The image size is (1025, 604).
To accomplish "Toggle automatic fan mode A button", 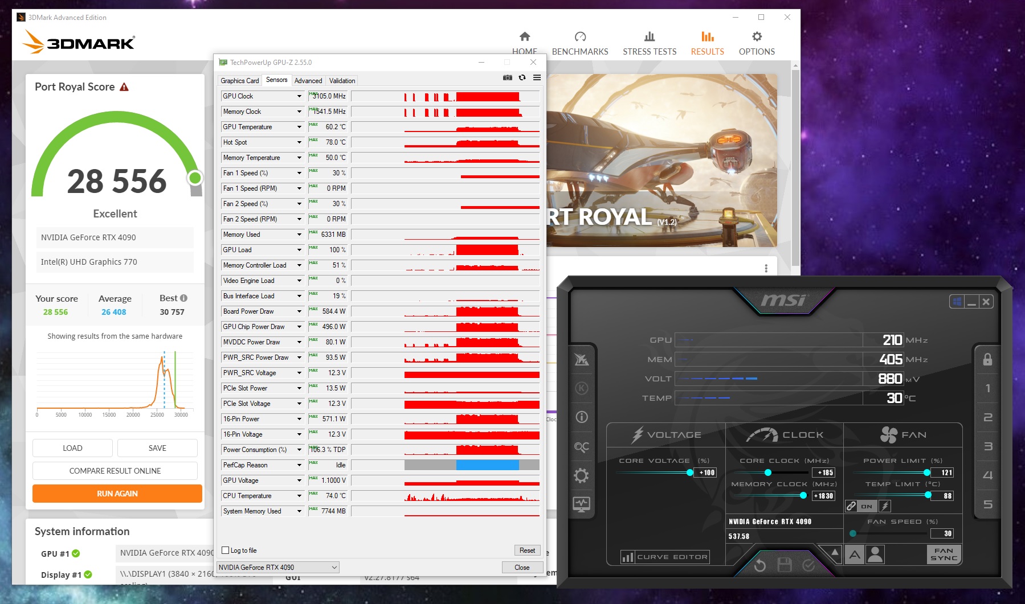I will pos(855,554).
